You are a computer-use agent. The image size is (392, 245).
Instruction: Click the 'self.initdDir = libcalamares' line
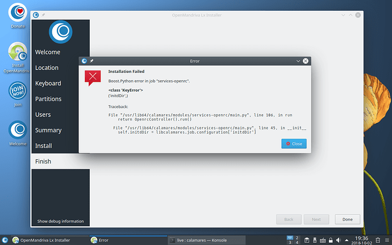(187, 132)
